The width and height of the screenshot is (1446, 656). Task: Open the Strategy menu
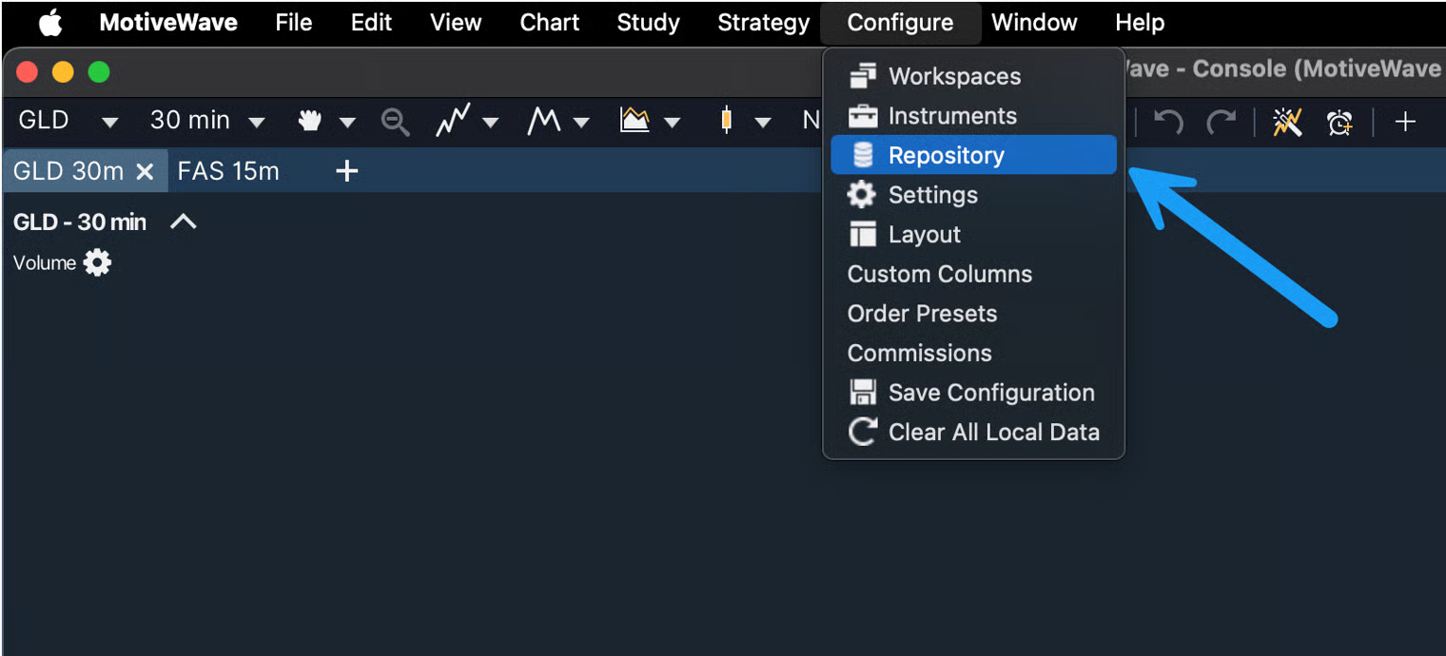pyautogui.click(x=763, y=22)
